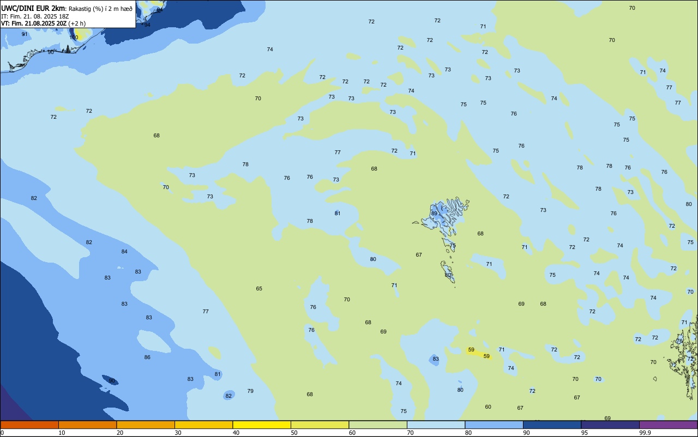Click the '10' tick label on legend
The image size is (698, 437).
[x=62, y=433]
